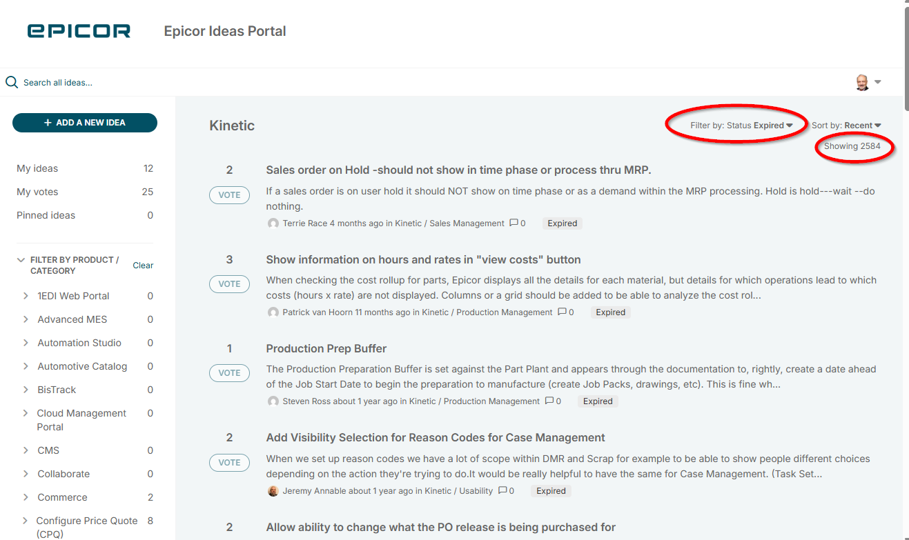Expand the Automotive Catalog category
Image resolution: width=909 pixels, height=540 pixels.
(x=26, y=366)
